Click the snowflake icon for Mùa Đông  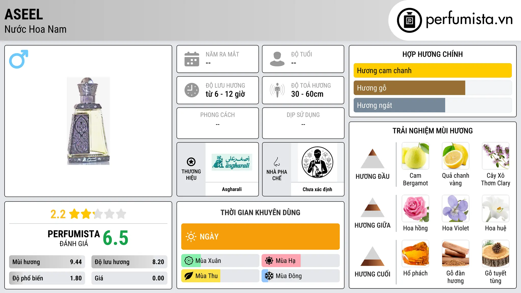pyautogui.click(x=269, y=276)
